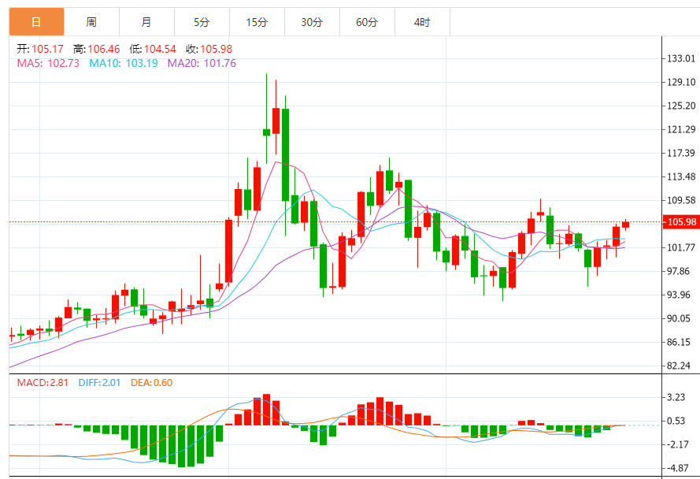Click the closing price value 105.98
Image resolution: width=700 pixels, height=479 pixels.
click(216, 49)
